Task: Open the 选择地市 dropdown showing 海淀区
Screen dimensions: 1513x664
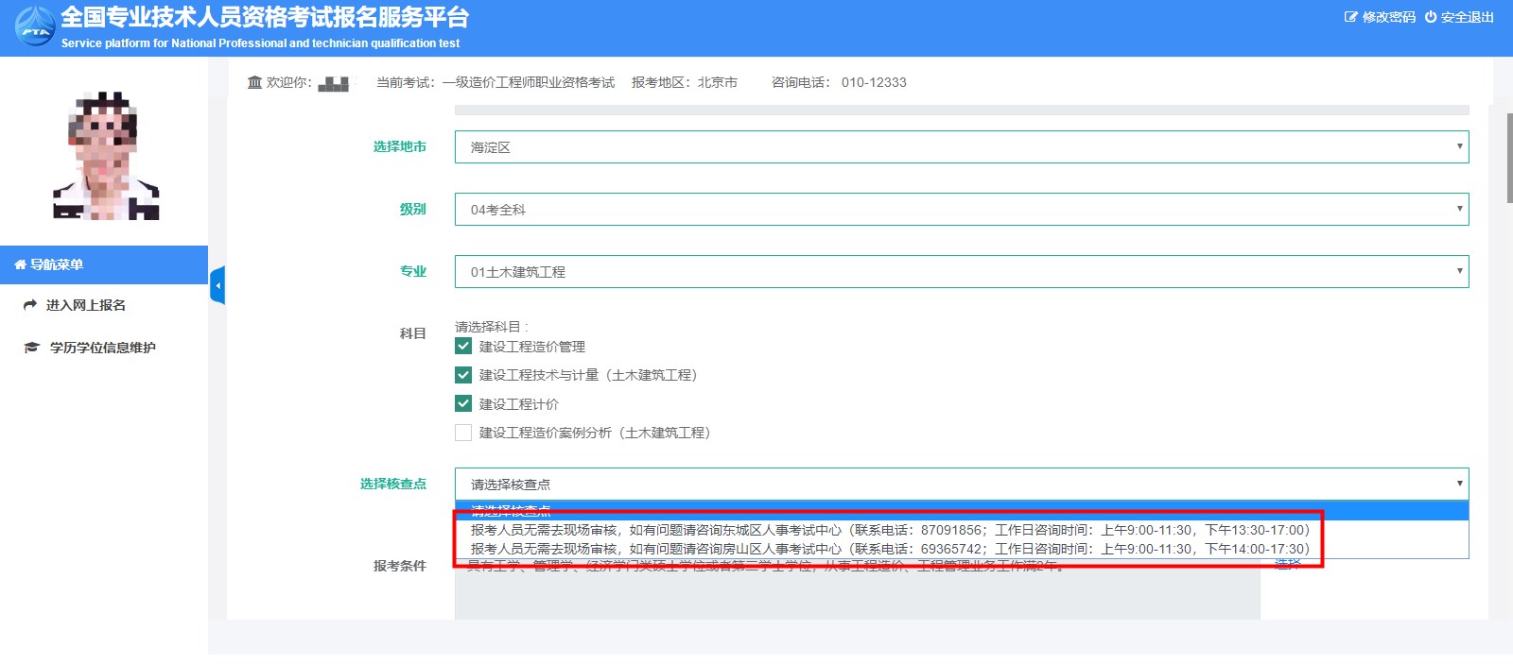Action: coord(961,147)
